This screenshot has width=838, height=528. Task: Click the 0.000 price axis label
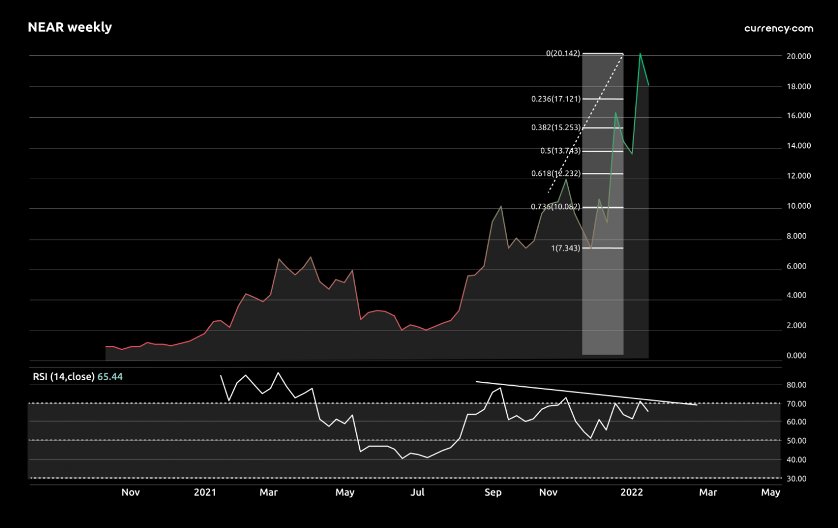pyautogui.click(x=796, y=356)
